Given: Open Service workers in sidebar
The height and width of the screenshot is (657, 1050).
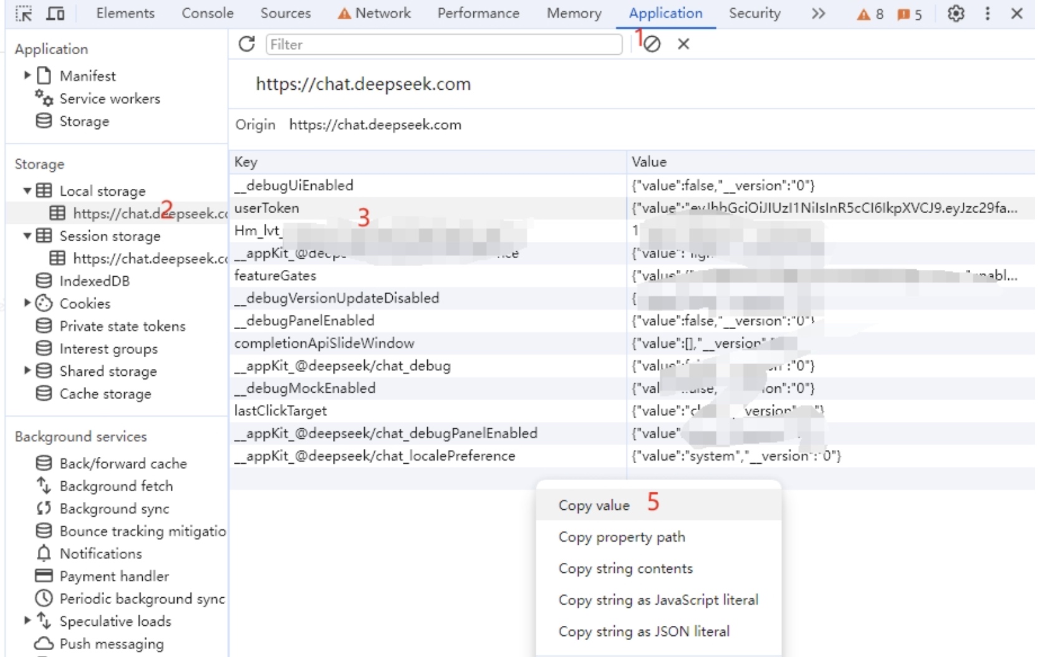Looking at the screenshot, I should [110, 98].
